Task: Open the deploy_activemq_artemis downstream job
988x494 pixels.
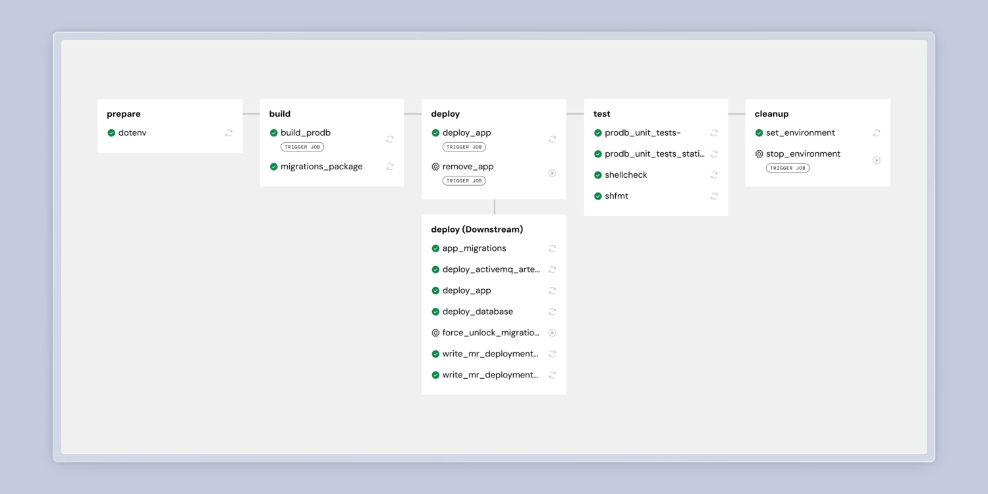Action: point(491,270)
